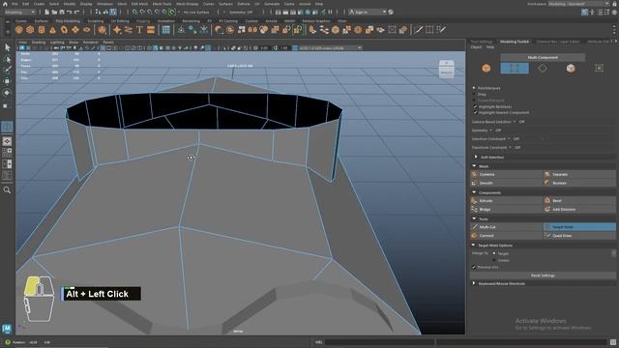Activate the Multi-Cut tool button
This screenshot has width=619, height=348.
click(x=506, y=227)
